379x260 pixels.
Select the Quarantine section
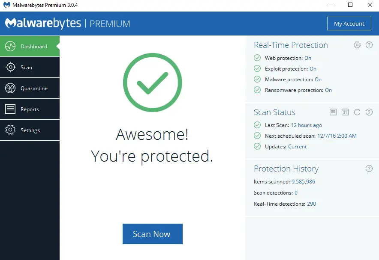pyautogui.click(x=30, y=88)
